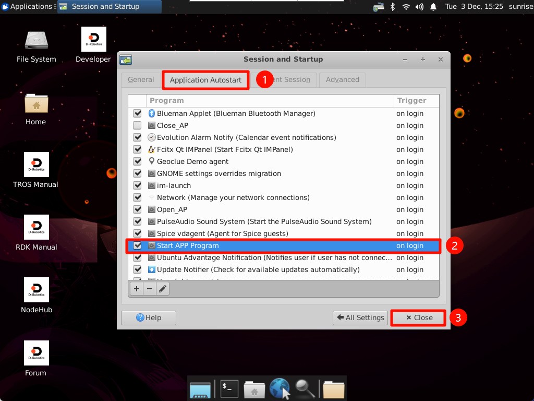
Task: Open the clock showing Tue 3 Dec, 15:25
Action: click(474, 6)
